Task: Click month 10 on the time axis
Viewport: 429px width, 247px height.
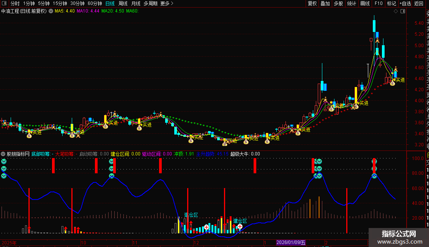Action: point(84,242)
